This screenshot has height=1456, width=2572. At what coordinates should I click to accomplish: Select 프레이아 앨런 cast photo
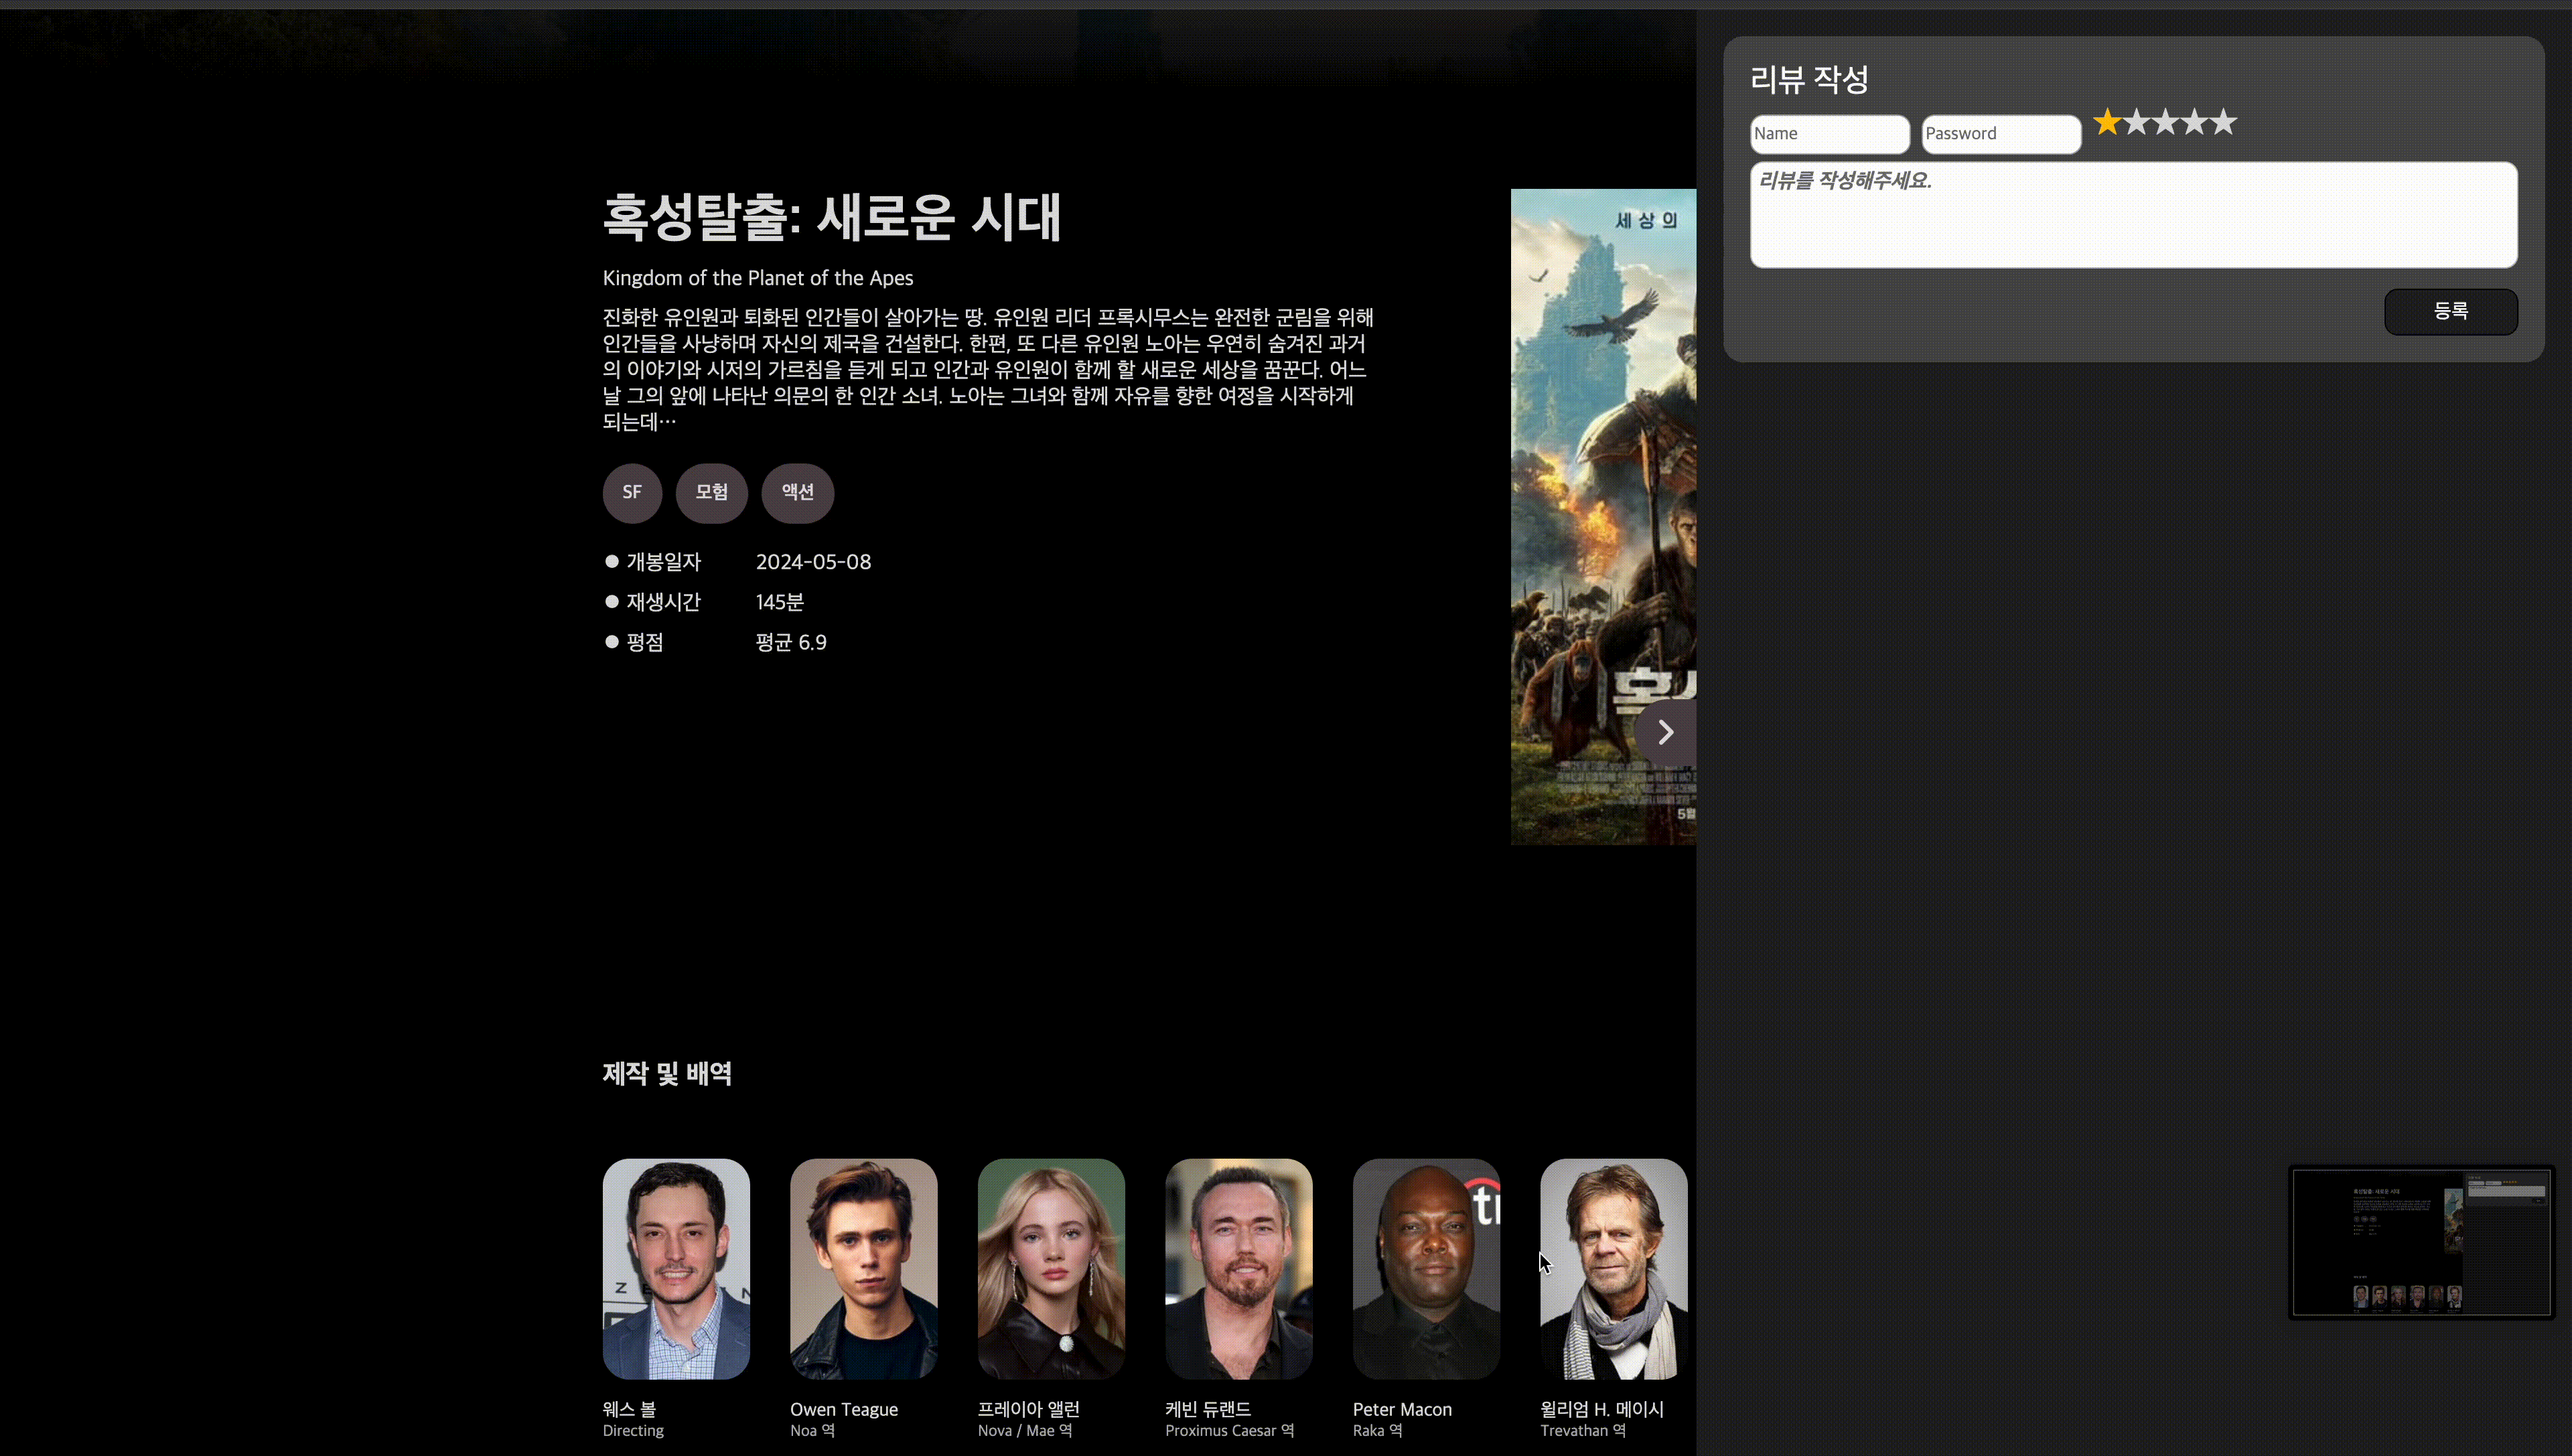[x=1051, y=1268]
